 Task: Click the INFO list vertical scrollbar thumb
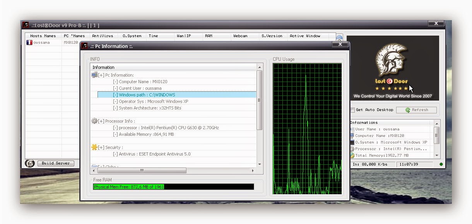[x=260, y=100]
